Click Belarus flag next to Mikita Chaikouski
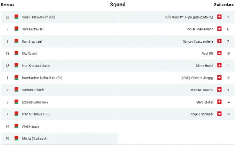Viewport: 236px width, 148px height. pyautogui.click(x=17, y=138)
